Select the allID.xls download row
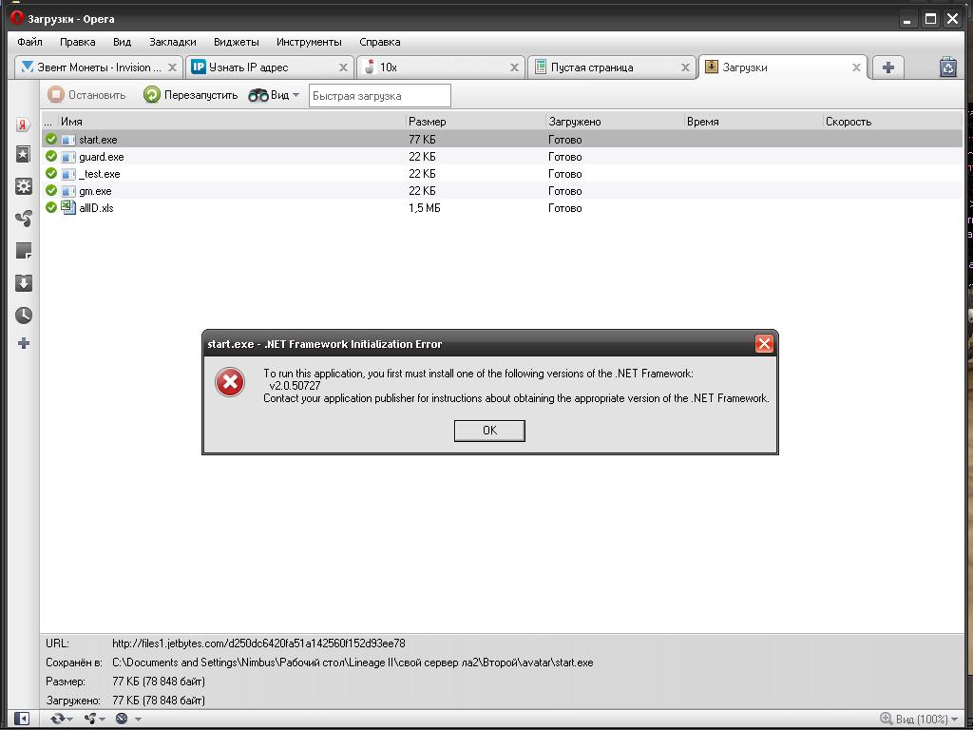 point(502,208)
